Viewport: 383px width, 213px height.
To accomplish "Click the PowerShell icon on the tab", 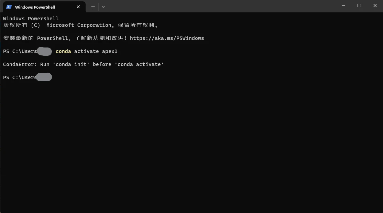I will coord(9,7).
